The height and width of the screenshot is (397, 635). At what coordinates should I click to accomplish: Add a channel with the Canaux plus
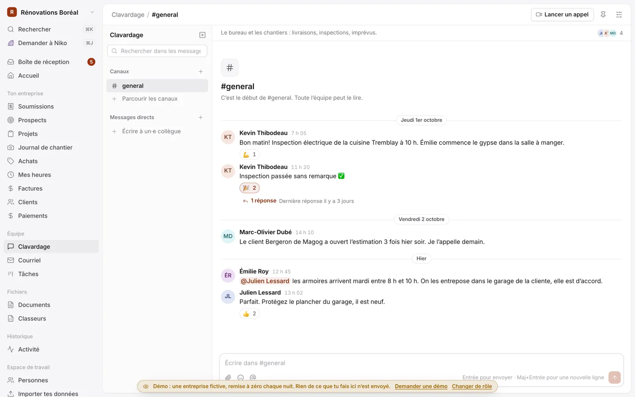(x=201, y=71)
